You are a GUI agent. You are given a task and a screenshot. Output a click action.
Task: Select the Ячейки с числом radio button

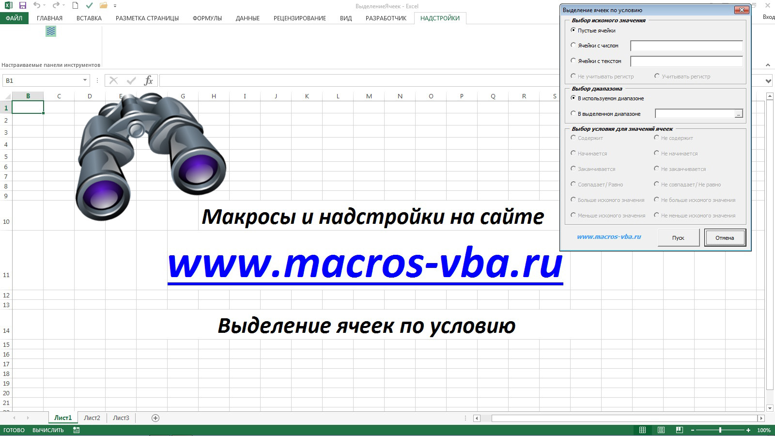pyautogui.click(x=573, y=46)
